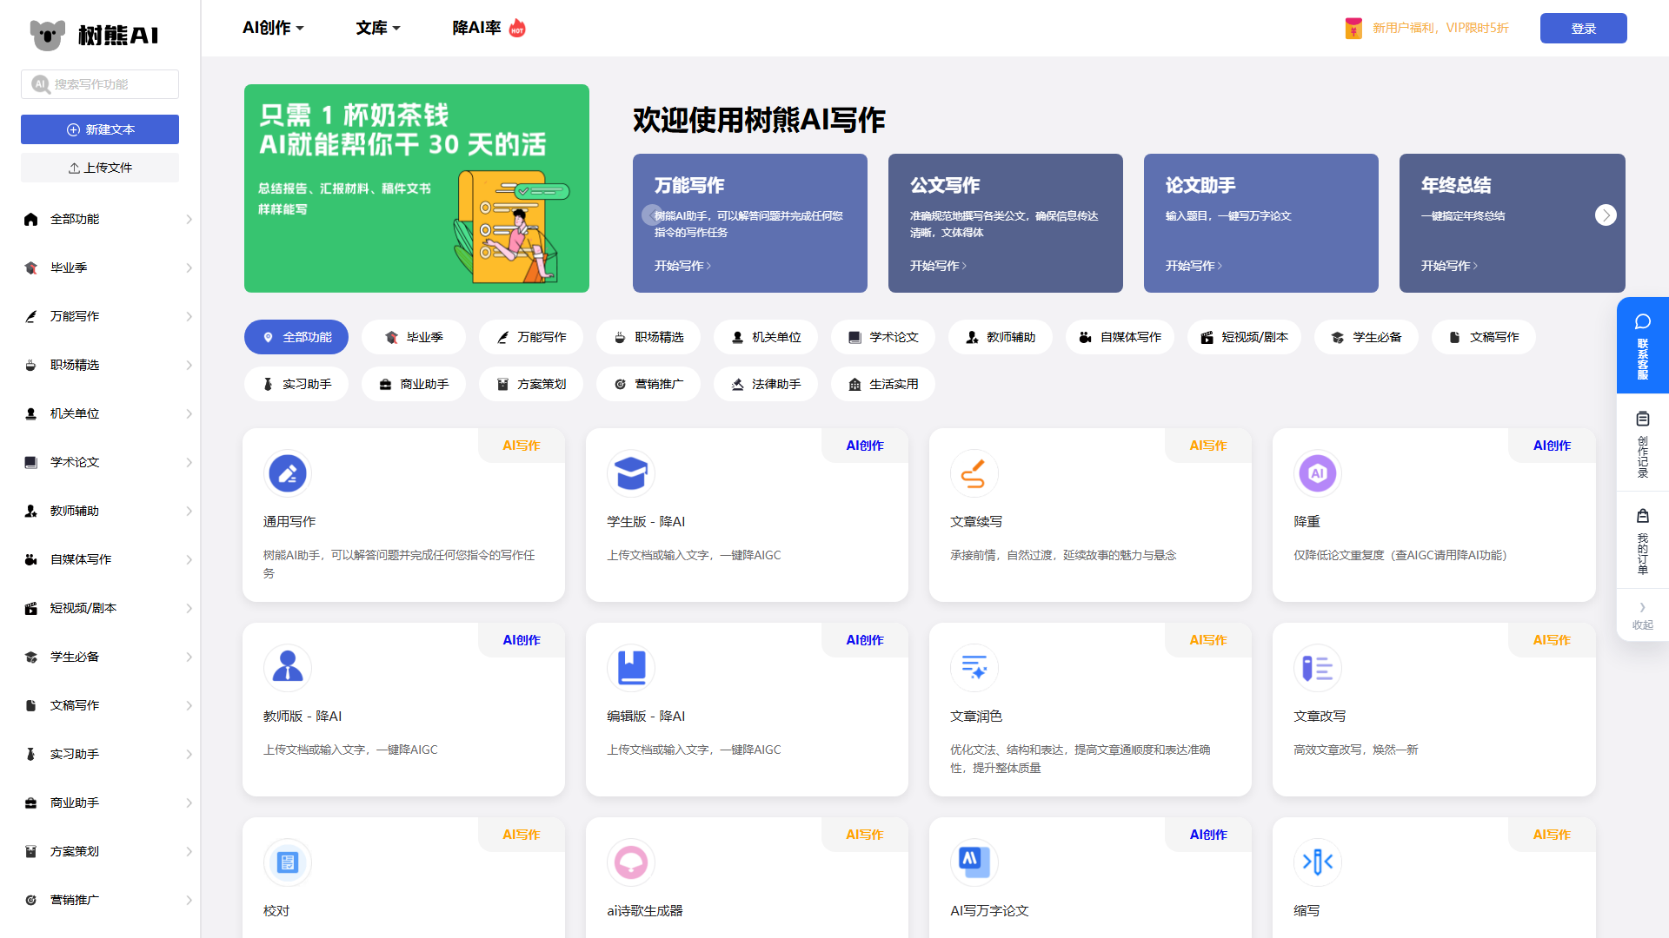Screen dimensions: 1669x938
Task: Click the 新建文本 button
Action: pyautogui.click(x=100, y=129)
